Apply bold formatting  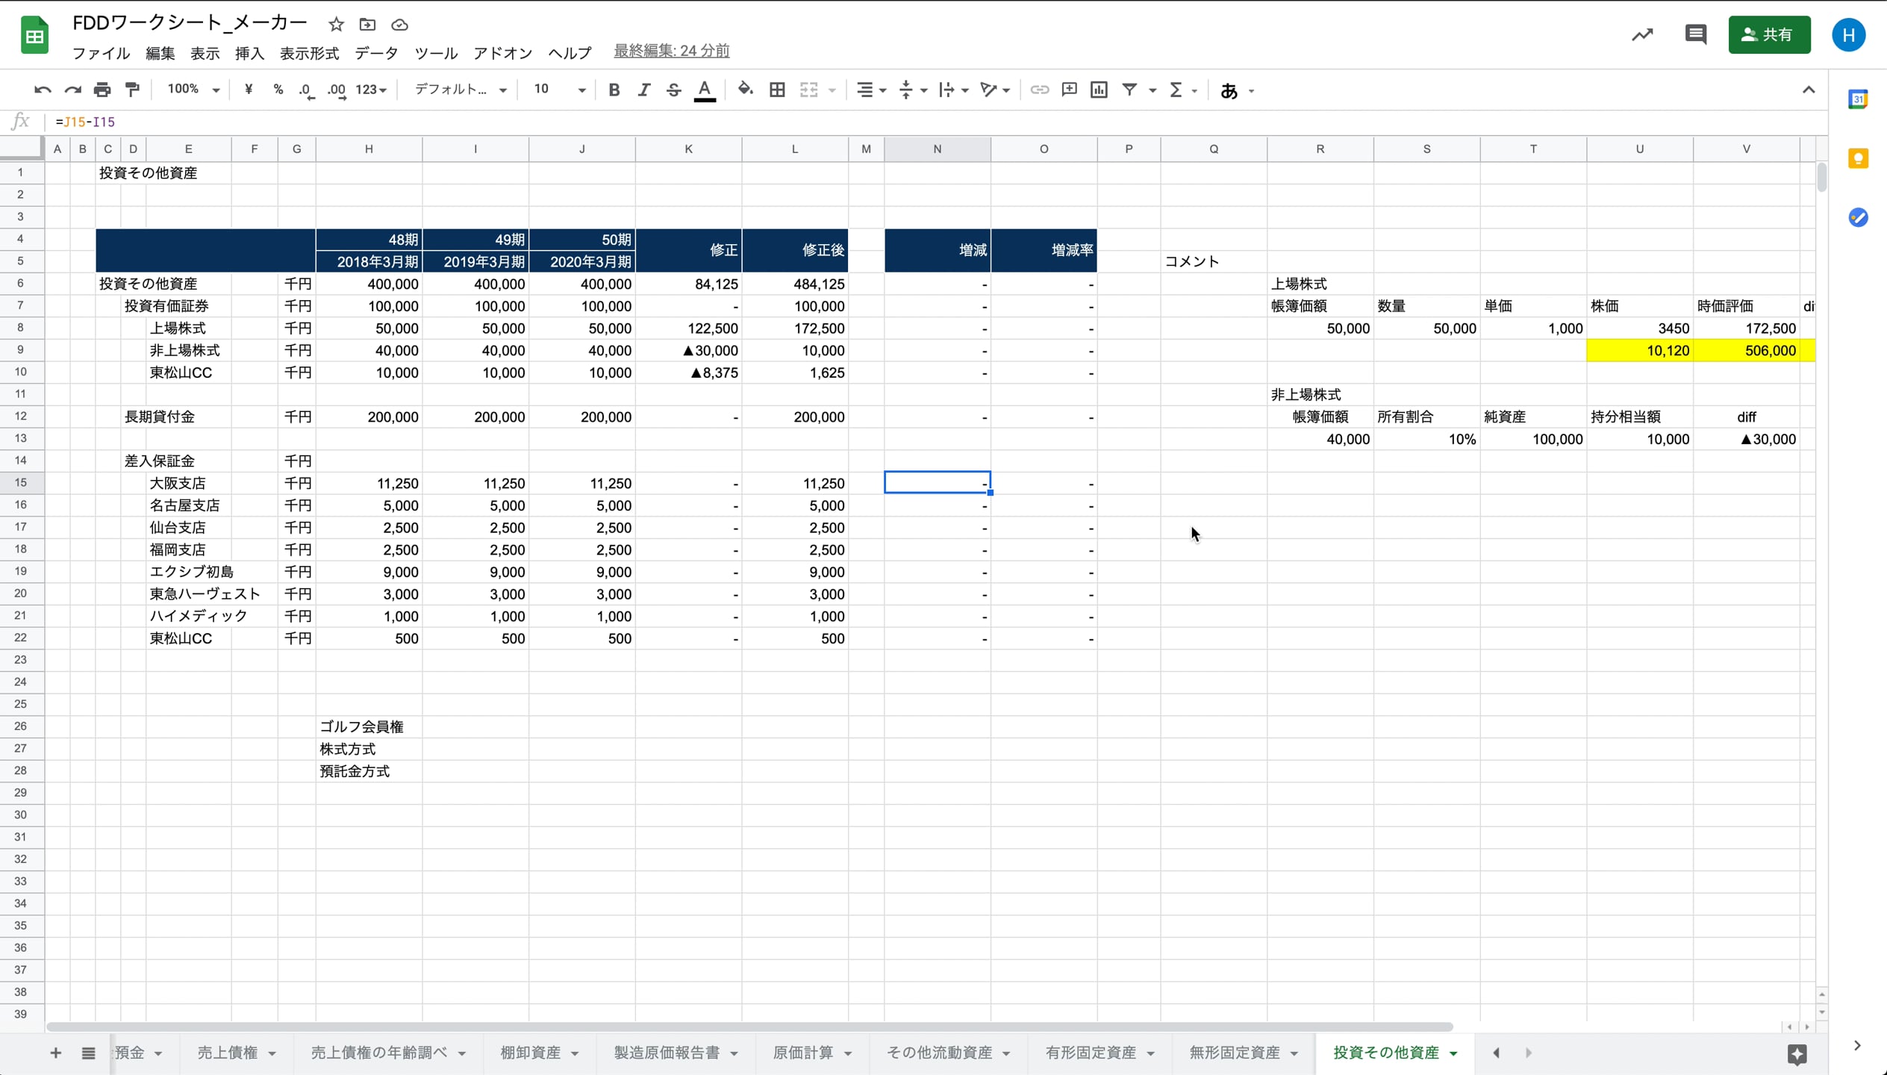(614, 90)
